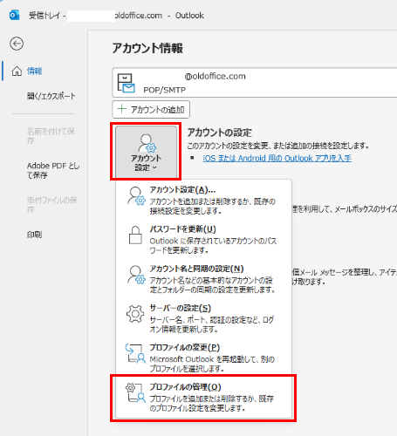The image size is (397, 436).
Task: Open the iOS または Android 用 Outlook アプリ link
Action: [x=277, y=158]
